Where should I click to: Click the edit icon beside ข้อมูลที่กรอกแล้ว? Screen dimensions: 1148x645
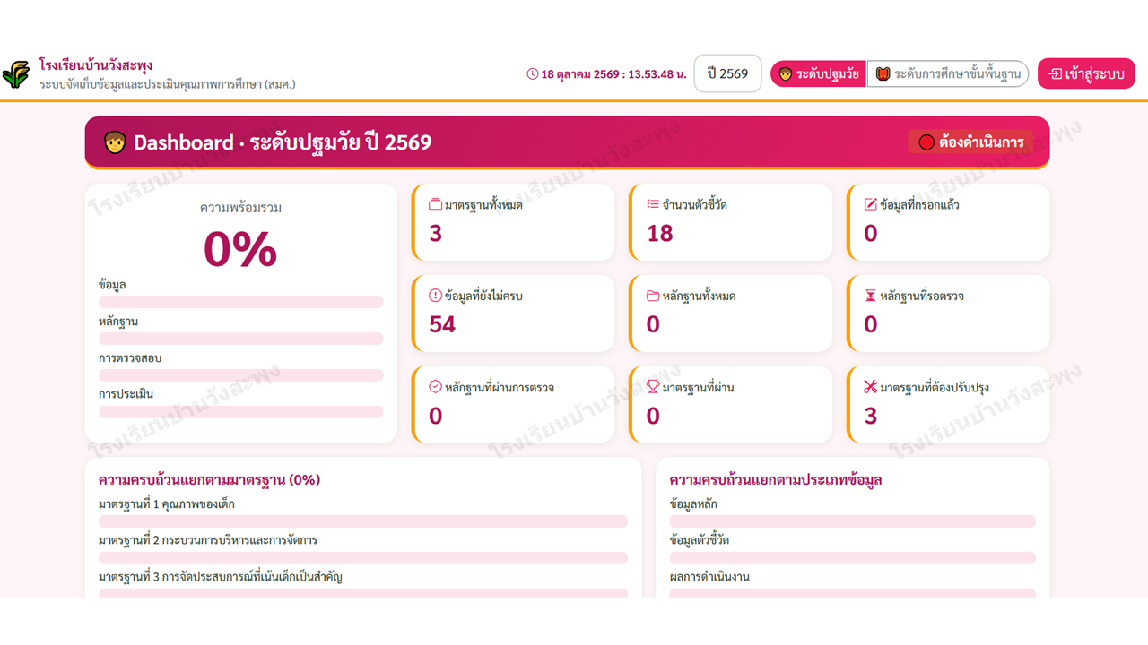870,204
